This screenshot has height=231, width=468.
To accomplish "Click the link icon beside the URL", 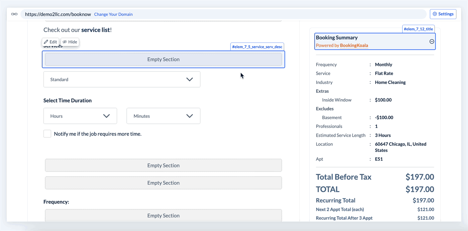I will 14,14.
